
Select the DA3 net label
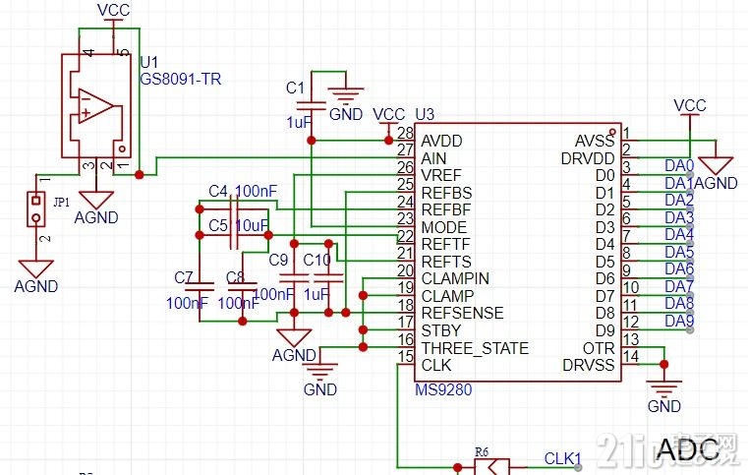[x=679, y=217]
